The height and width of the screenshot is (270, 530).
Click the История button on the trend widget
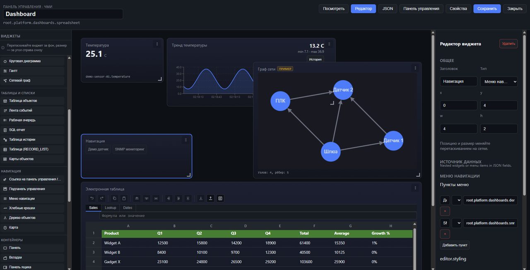315,59
